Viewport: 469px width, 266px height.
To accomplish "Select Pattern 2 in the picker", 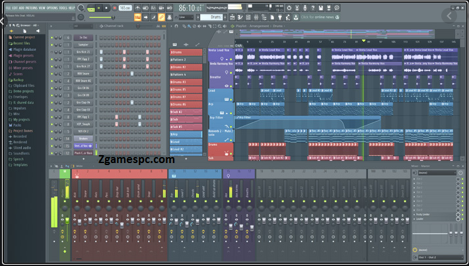I will tap(186, 60).
